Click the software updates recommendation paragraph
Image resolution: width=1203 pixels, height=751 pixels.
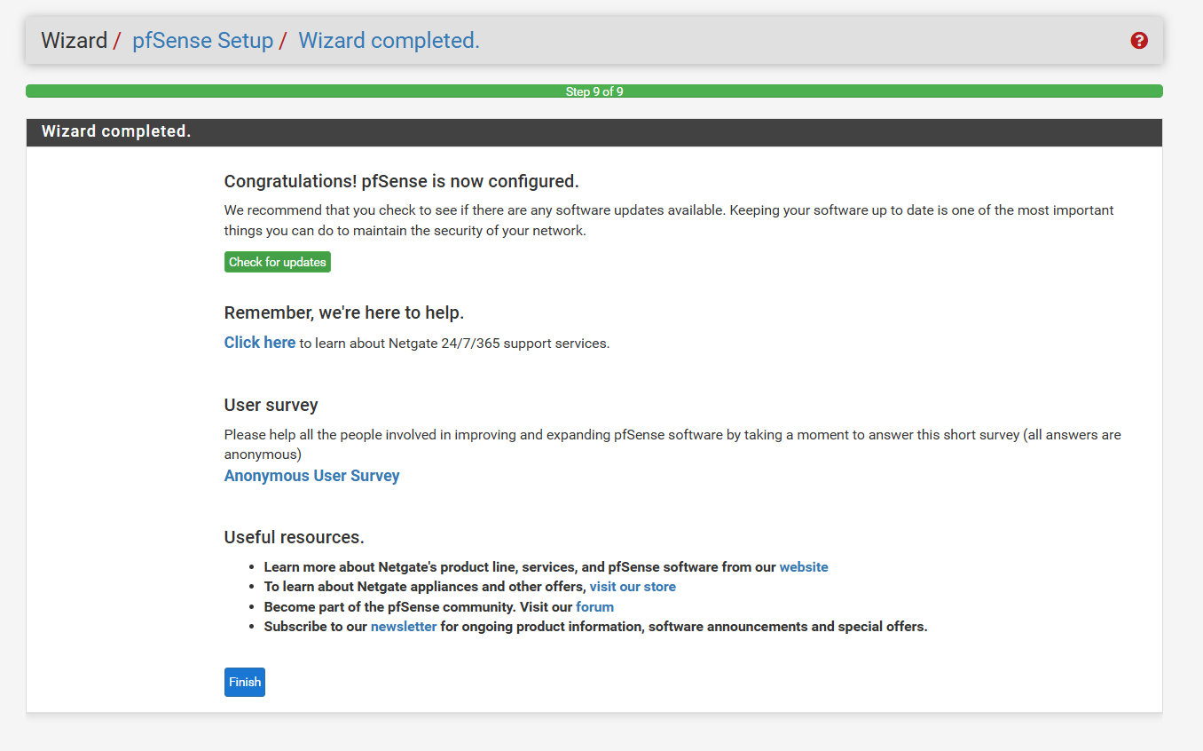pos(668,220)
